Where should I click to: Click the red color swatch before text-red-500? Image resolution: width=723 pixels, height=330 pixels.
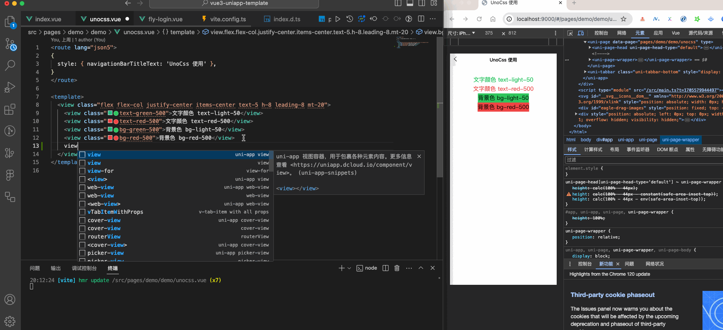point(110,121)
